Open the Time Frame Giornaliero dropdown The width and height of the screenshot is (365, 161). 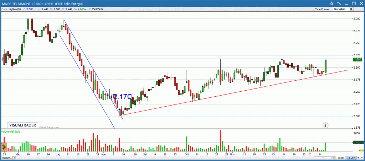pos(343,9)
